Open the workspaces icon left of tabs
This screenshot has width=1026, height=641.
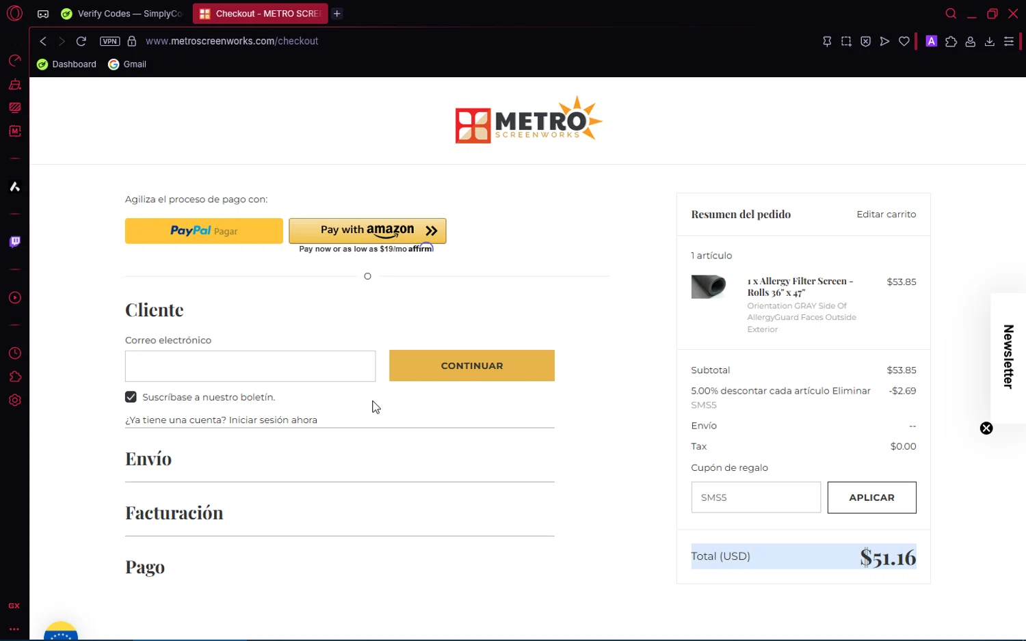(x=43, y=14)
